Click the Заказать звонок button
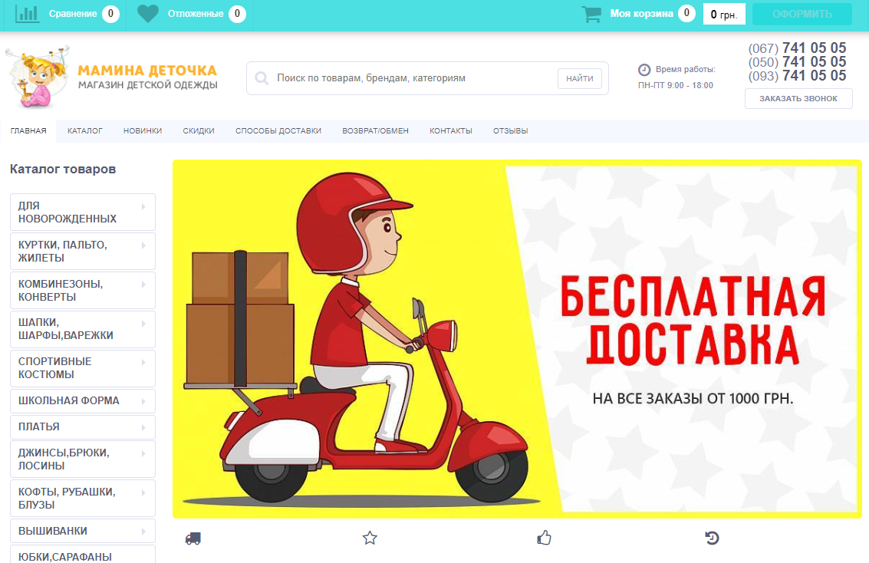 [x=798, y=99]
